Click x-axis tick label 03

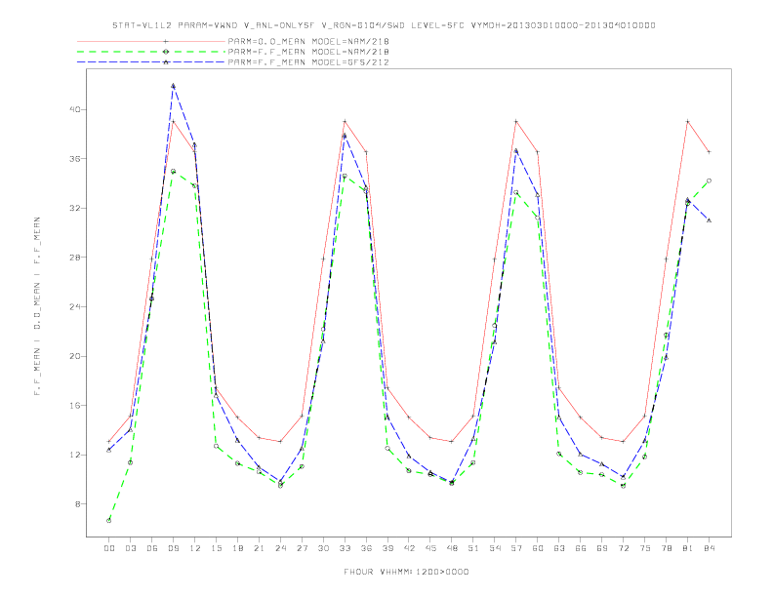pyautogui.click(x=130, y=548)
